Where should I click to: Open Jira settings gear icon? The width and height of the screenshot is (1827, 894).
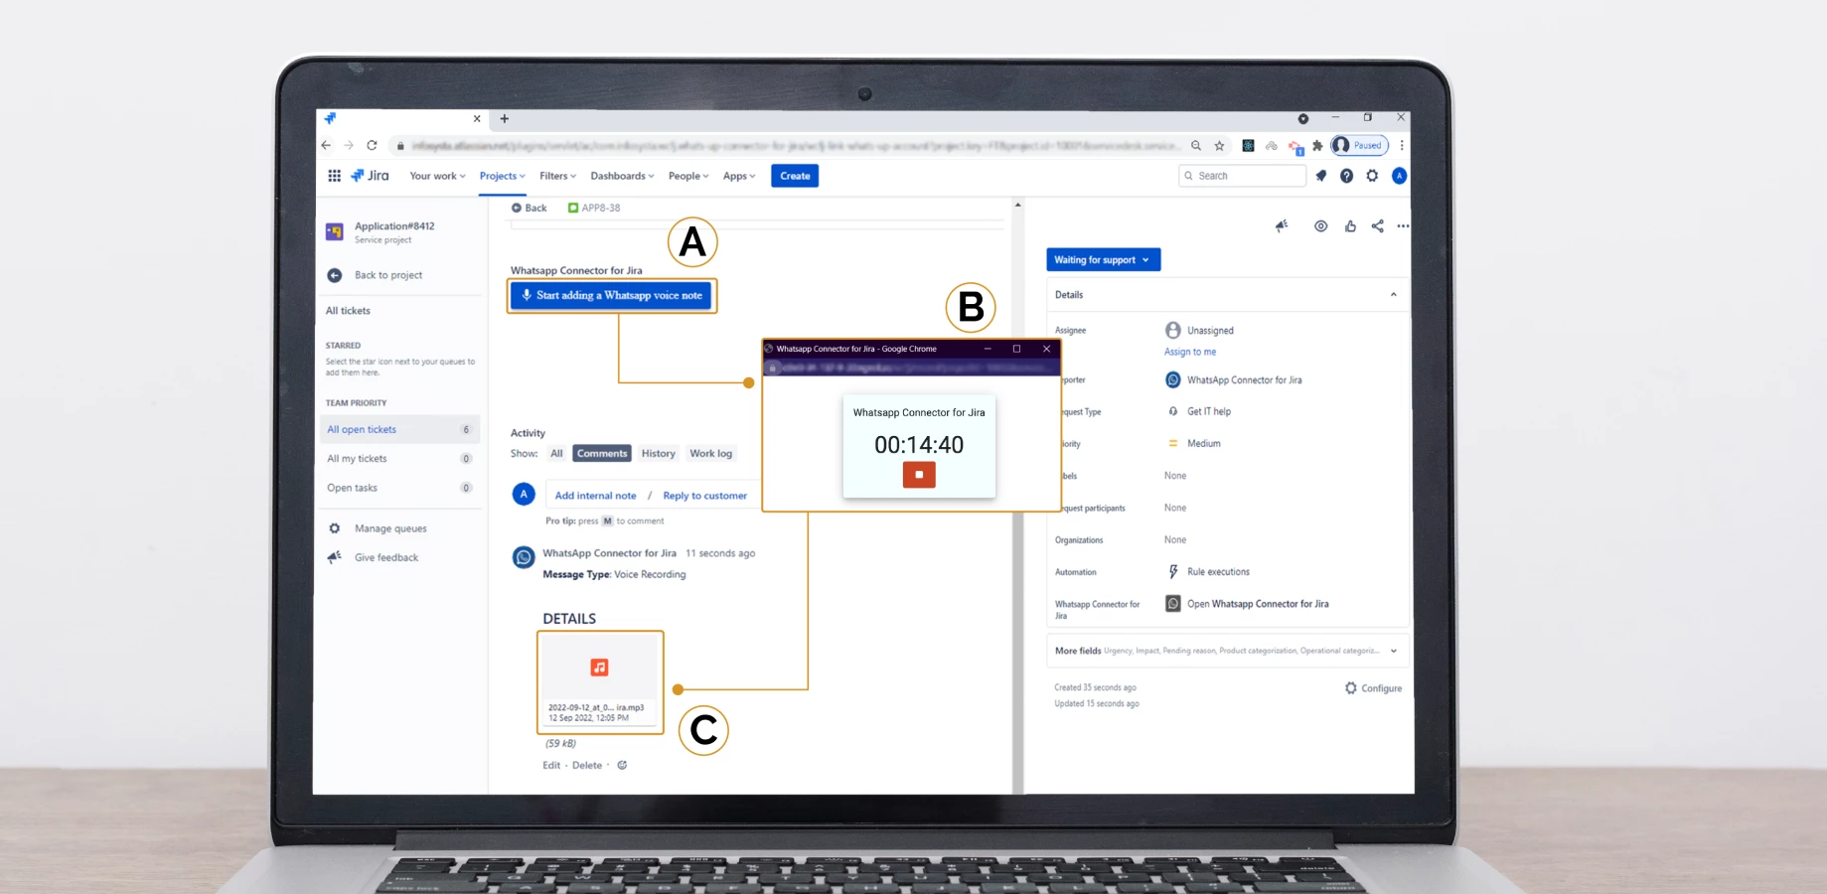click(x=1372, y=176)
